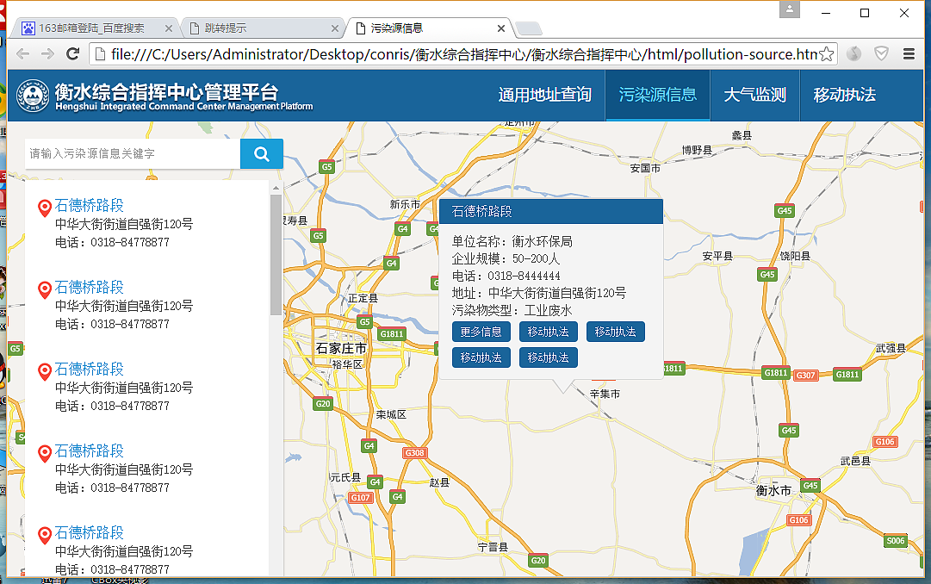The image size is (931, 584).
Task: Click the list scrollbar up arrow
Action: (x=276, y=188)
